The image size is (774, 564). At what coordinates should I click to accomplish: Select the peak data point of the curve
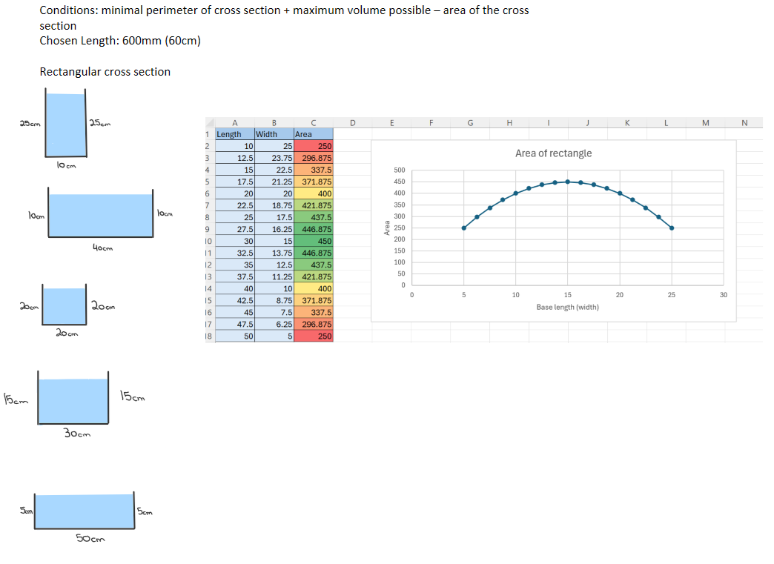568,182
